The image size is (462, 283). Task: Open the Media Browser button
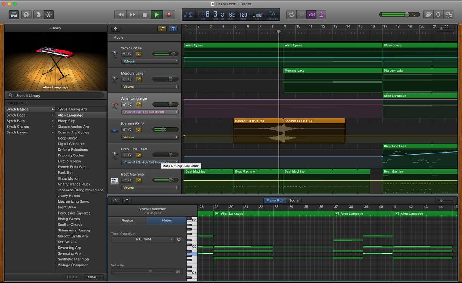coord(448,15)
